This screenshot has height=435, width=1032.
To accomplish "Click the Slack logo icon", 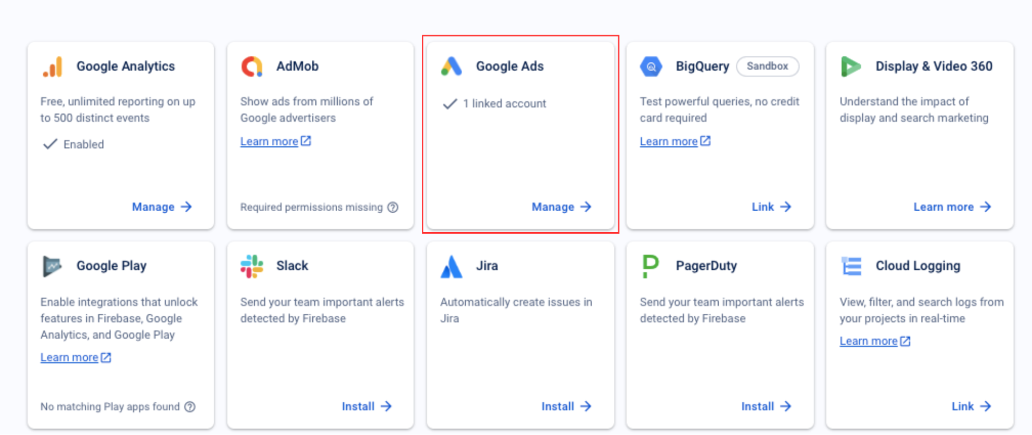I will tap(252, 266).
